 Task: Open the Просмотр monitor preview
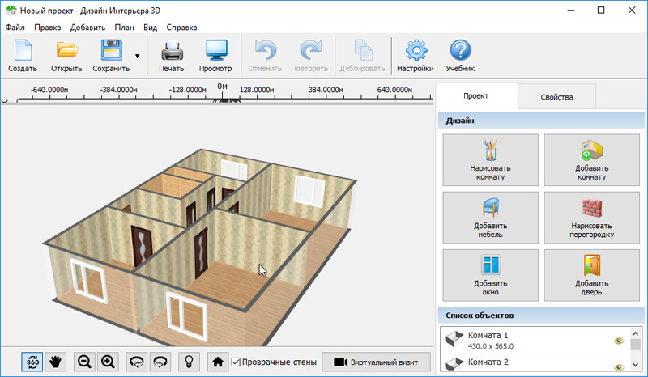tap(215, 56)
